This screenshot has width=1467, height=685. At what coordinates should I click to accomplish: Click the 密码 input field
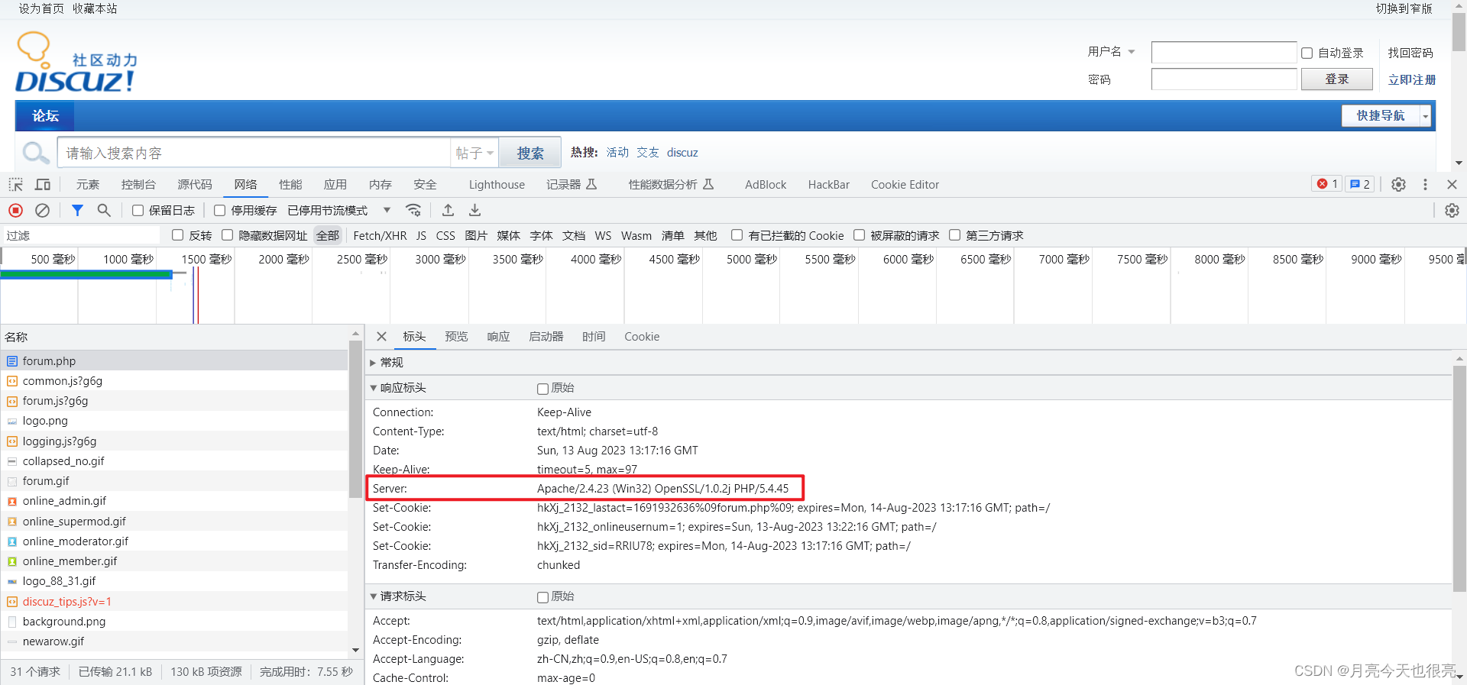(x=1224, y=79)
